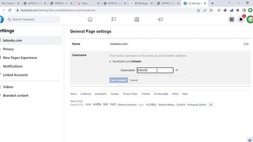Open Privacy settings
The width and height of the screenshot is (253, 142).
(8, 49)
